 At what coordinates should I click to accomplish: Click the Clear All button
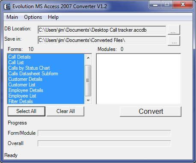coord(65,111)
